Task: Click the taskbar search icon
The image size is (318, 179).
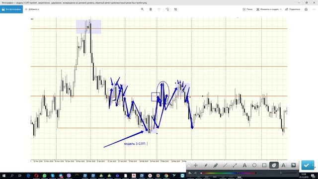Action: (x=12, y=176)
